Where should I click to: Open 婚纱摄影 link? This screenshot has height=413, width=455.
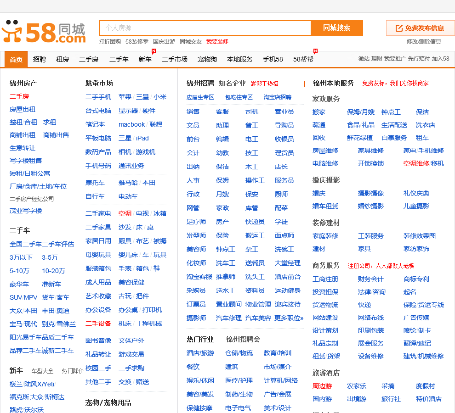[x=371, y=206]
